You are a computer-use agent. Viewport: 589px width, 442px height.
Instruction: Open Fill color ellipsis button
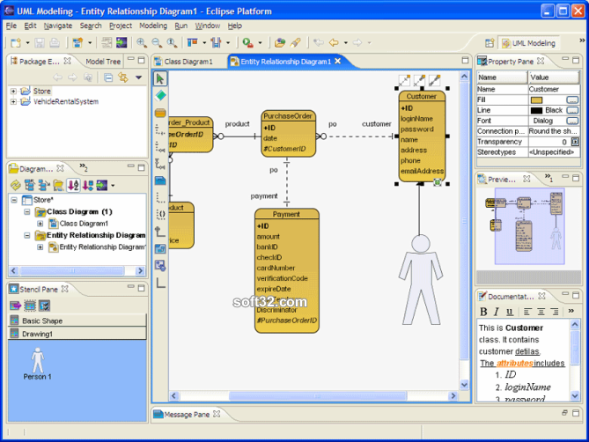click(x=573, y=100)
